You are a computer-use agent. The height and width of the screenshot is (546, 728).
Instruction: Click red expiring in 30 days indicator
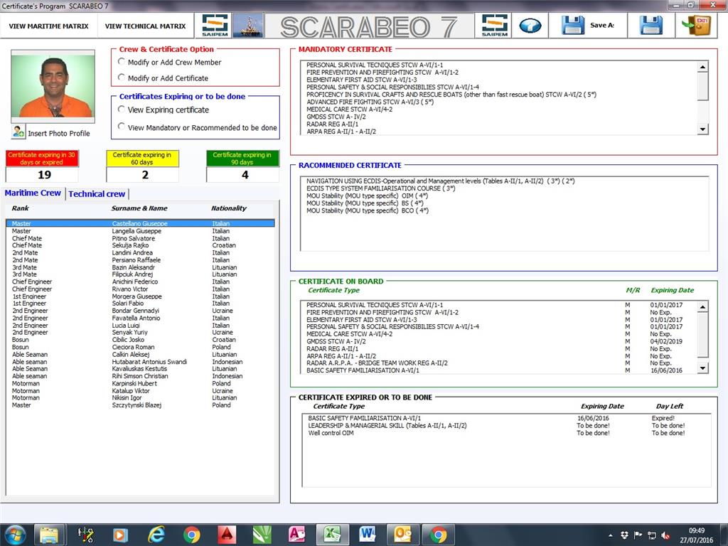(42, 159)
